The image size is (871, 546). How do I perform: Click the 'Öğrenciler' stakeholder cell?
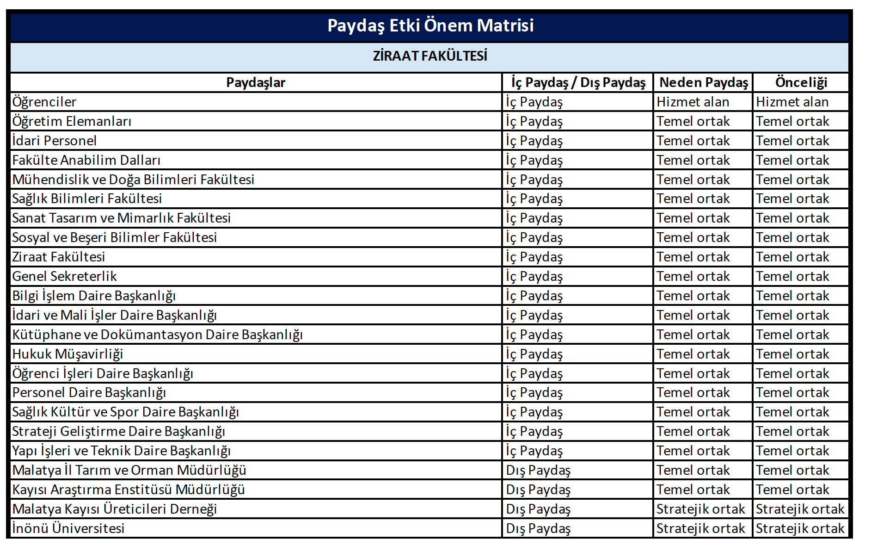[x=44, y=102]
